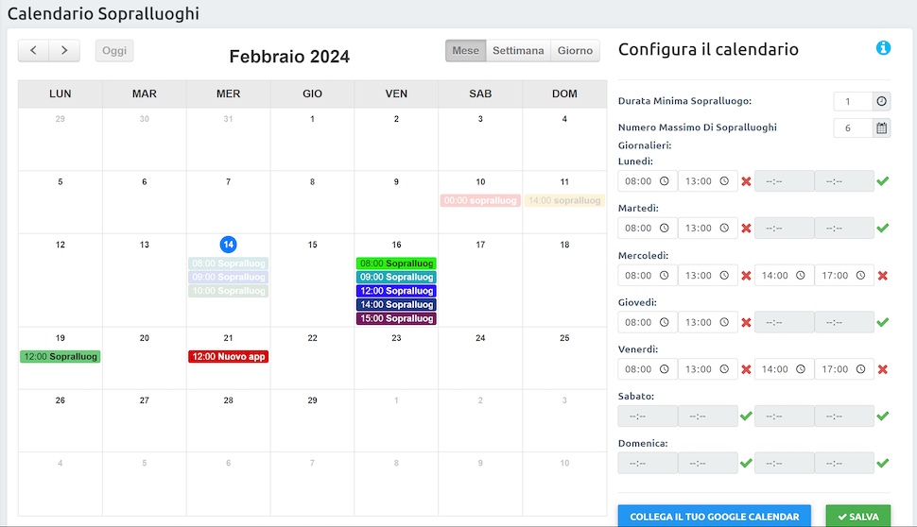The image size is (917, 527).
Task: Open time picker for Lunedì 13:00 end
Action: [x=724, y=181]
